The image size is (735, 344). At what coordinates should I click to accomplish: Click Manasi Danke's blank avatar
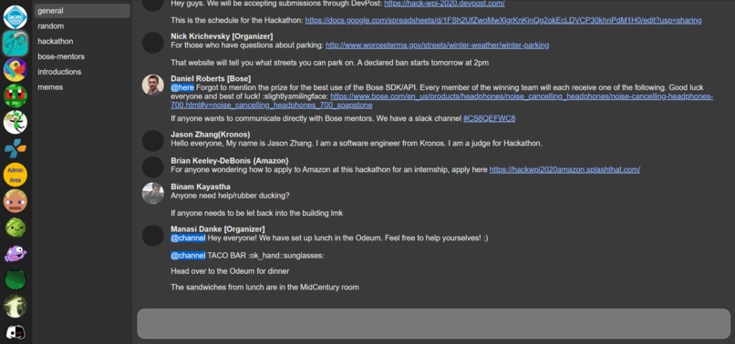point(153,235)
